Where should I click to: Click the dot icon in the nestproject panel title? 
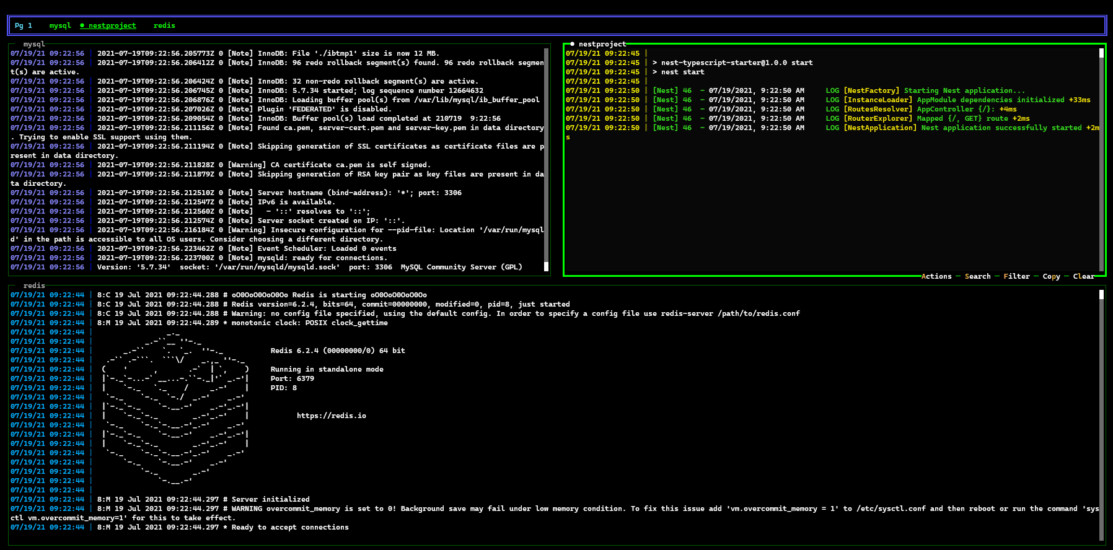[x=572, y=44]
